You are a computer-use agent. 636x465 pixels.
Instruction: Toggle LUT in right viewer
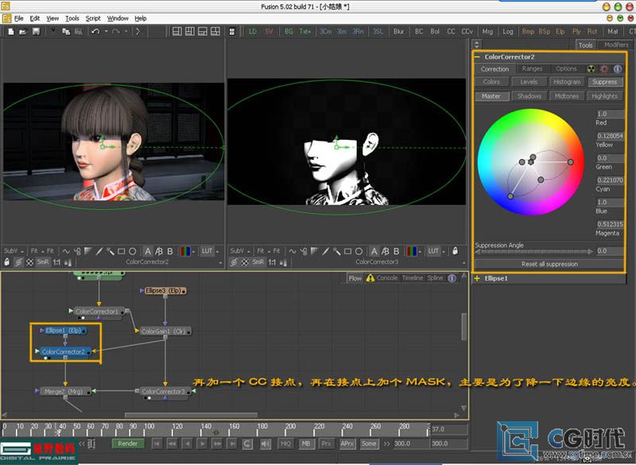point(432,251)
